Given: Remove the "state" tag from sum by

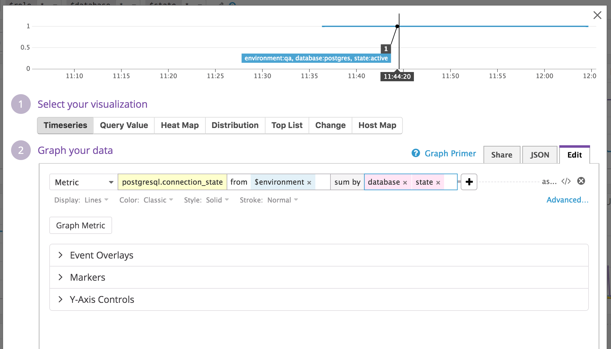Looking at the screenshot, I should point(439,182).
